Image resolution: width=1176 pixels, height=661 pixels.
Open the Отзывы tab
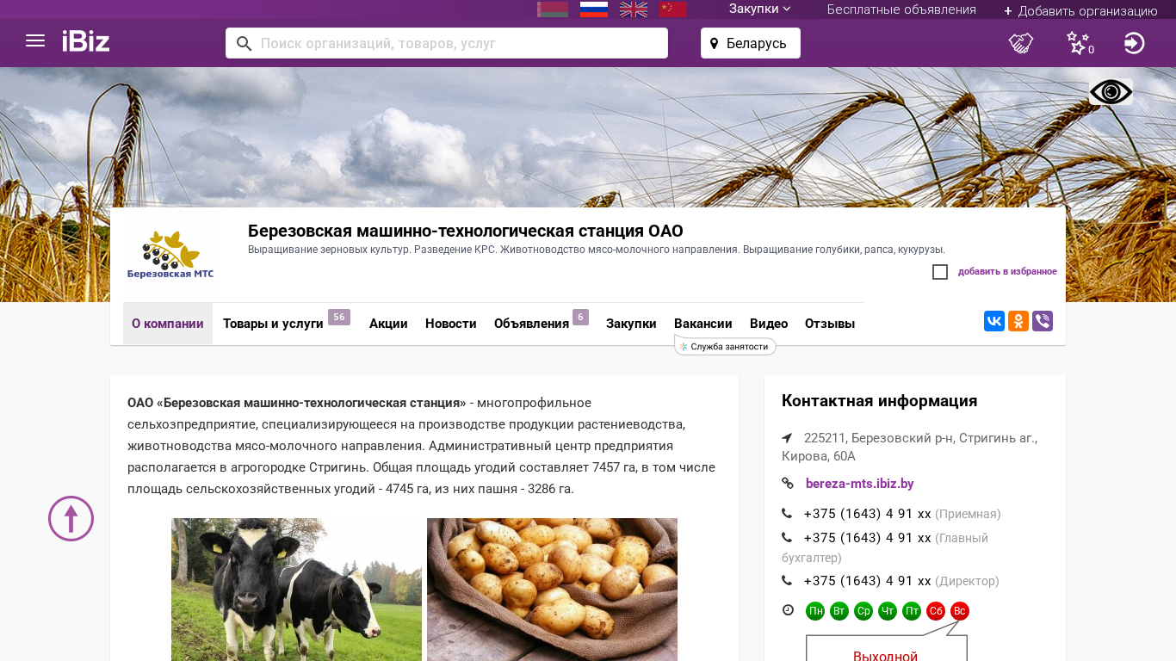coord(830,324)
